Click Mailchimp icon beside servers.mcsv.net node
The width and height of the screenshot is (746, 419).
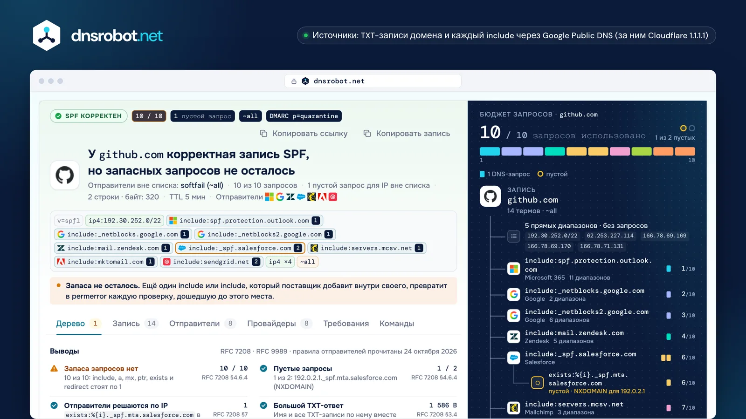(x=514, y=408)
